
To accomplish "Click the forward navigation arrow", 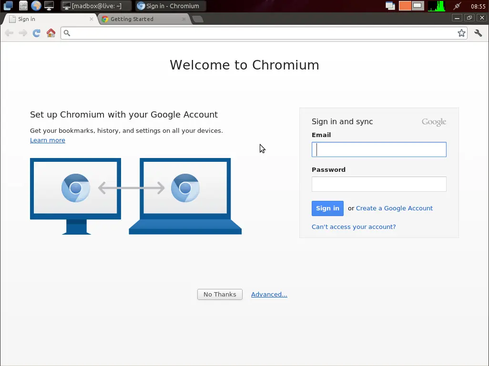I will (23, 33).
